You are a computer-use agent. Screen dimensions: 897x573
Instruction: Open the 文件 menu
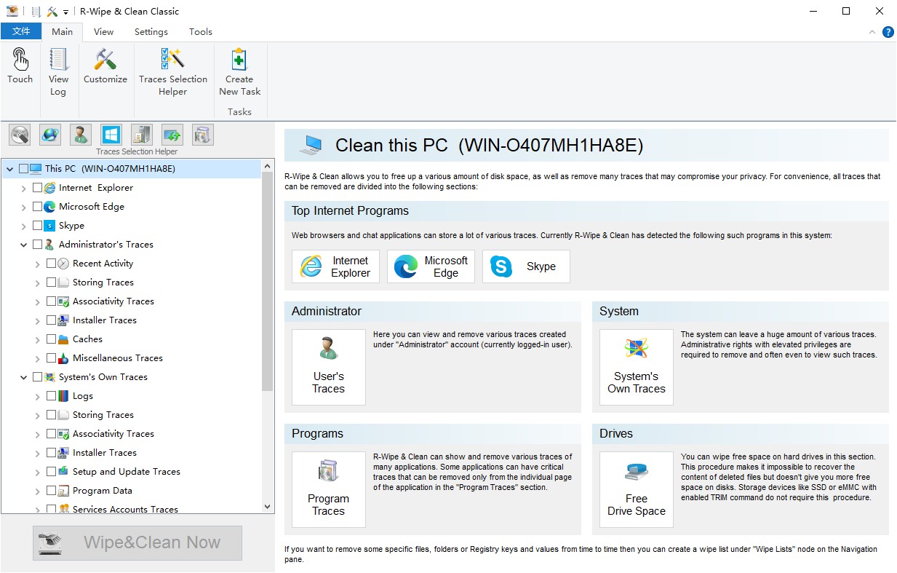pos(22,31)
